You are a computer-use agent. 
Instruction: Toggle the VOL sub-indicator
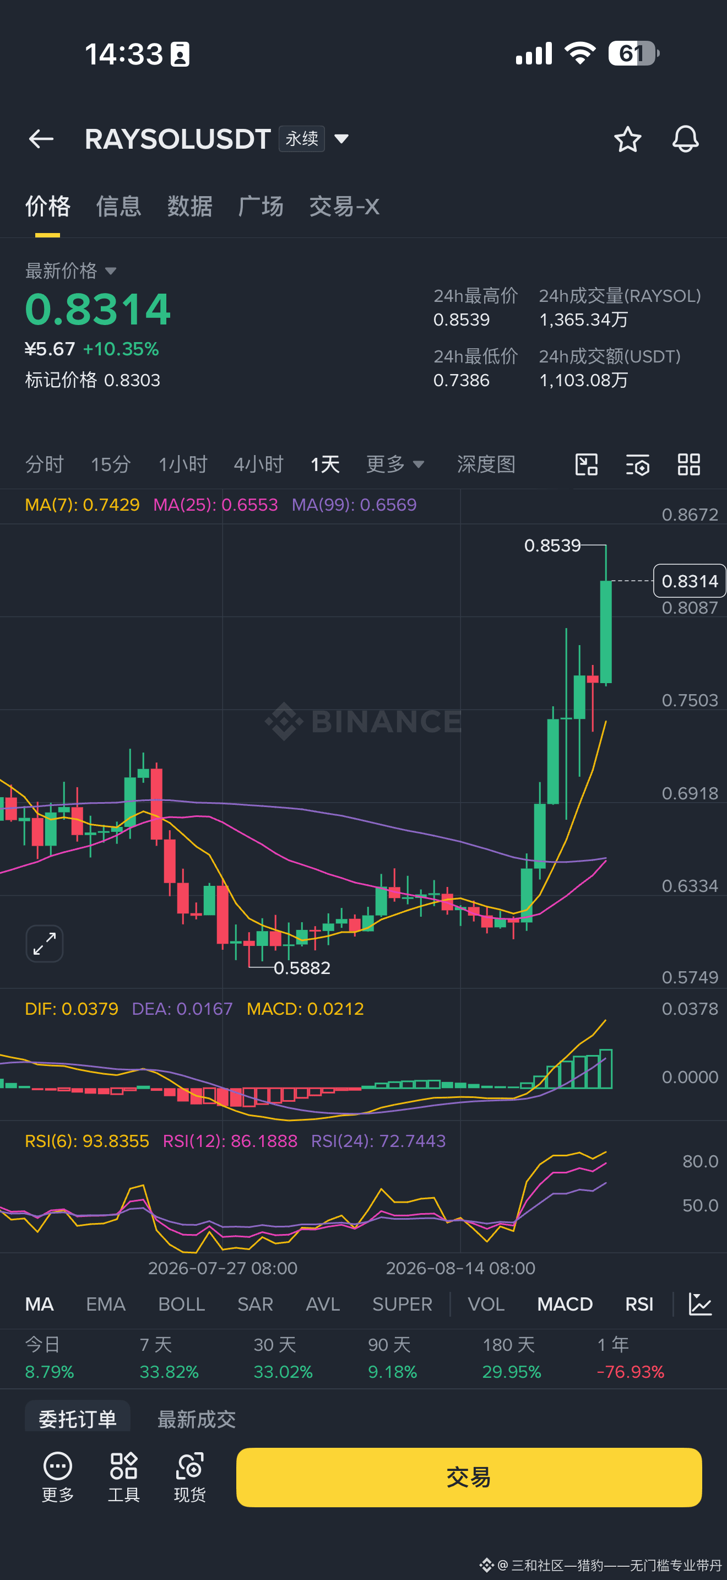486,1304
